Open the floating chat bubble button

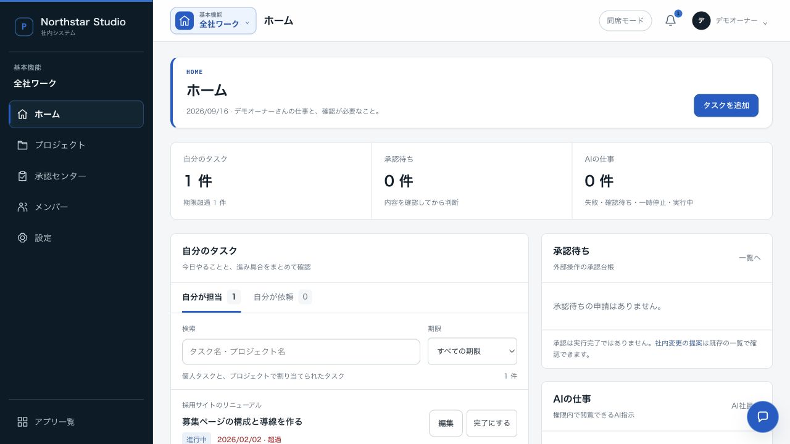tap(763, 416)
